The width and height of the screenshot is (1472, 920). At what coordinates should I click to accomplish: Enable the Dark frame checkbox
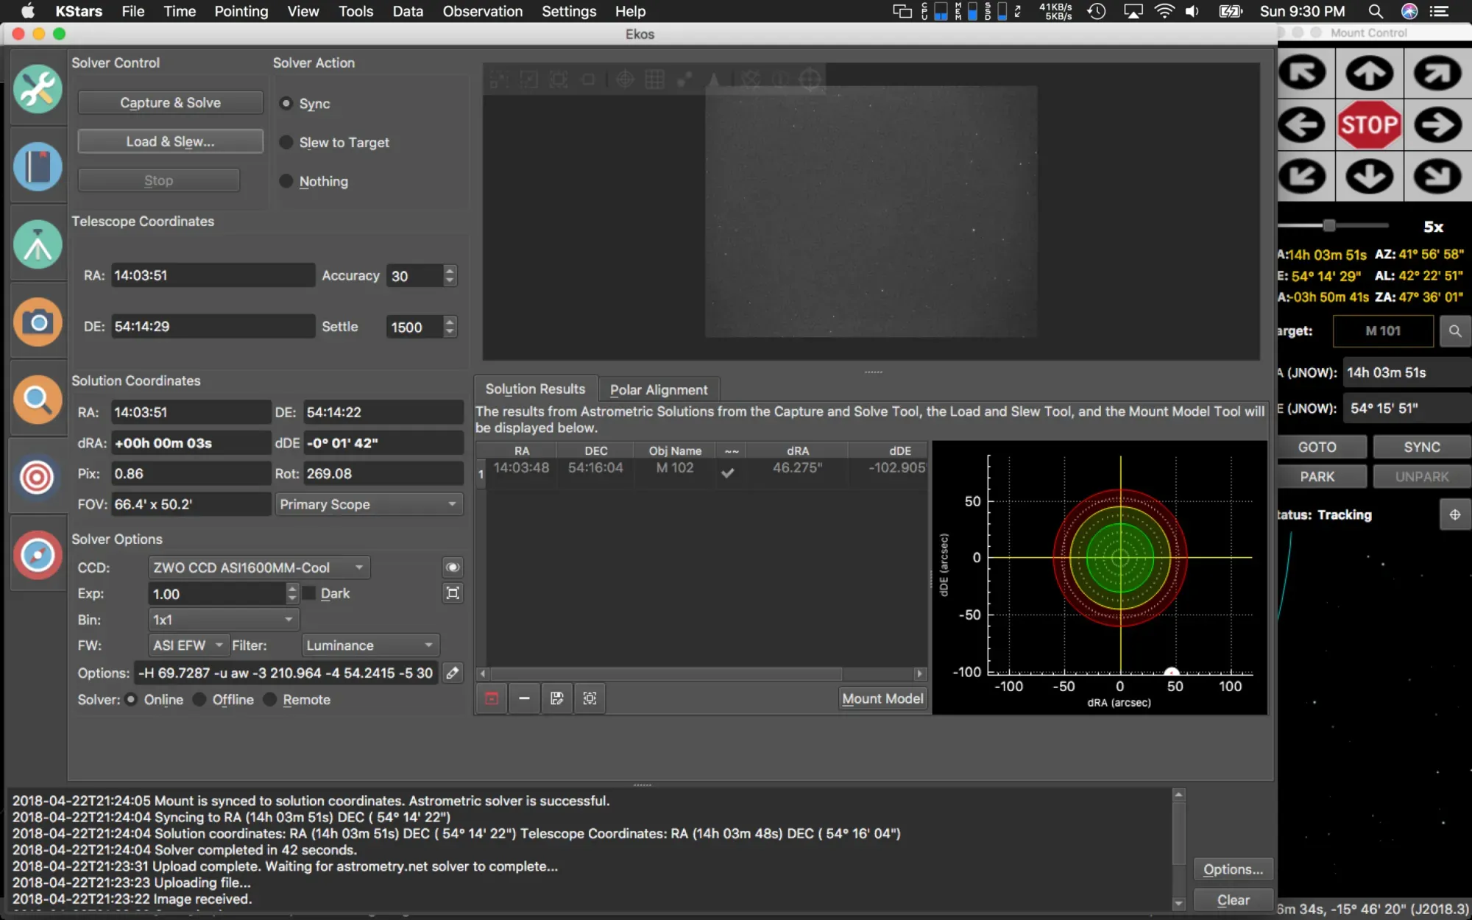(x=310, y=593)
